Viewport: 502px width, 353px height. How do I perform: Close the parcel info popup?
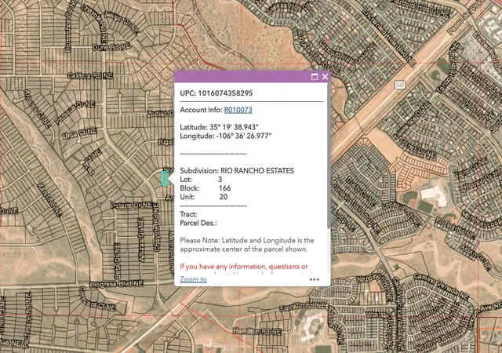coord(325,77)
